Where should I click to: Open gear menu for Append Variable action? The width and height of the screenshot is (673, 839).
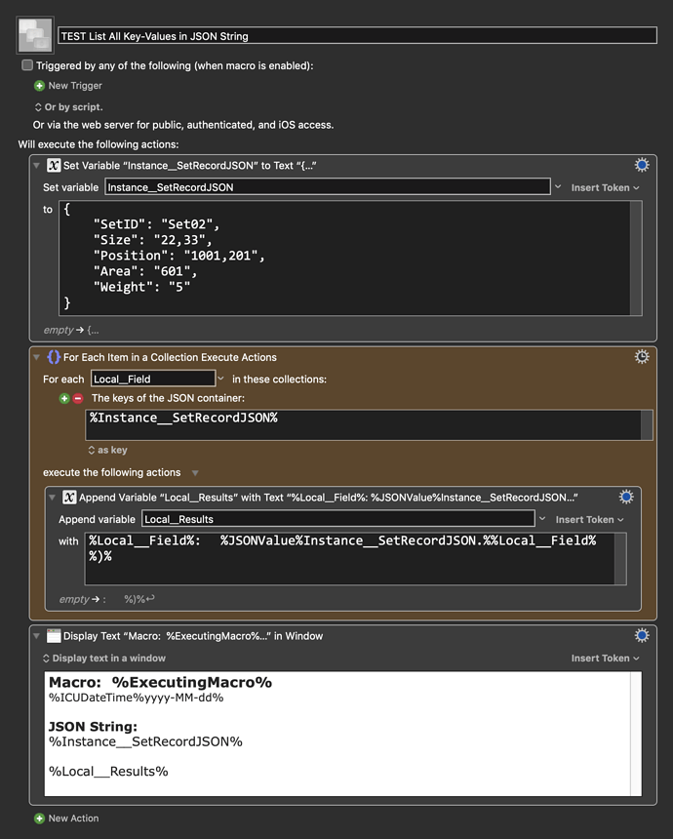click(x=626, y=497)
